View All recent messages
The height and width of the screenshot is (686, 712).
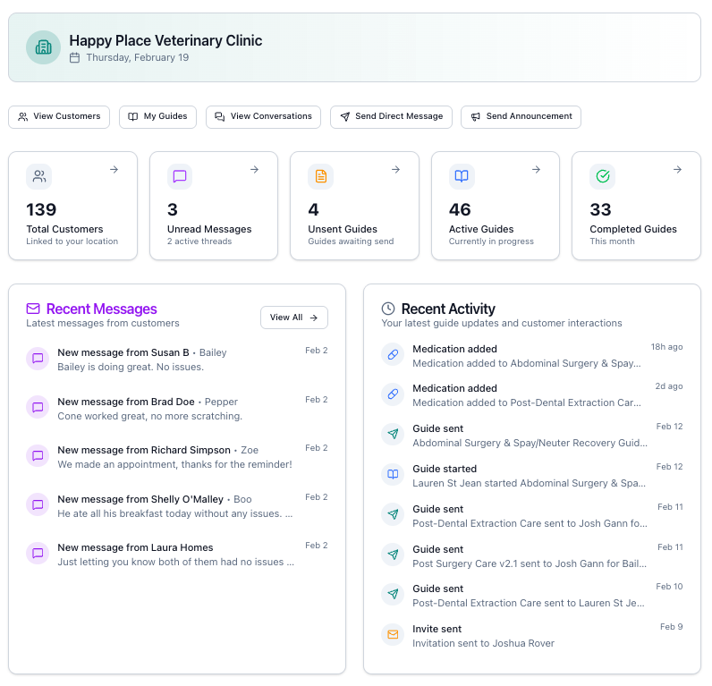(293, 318)
